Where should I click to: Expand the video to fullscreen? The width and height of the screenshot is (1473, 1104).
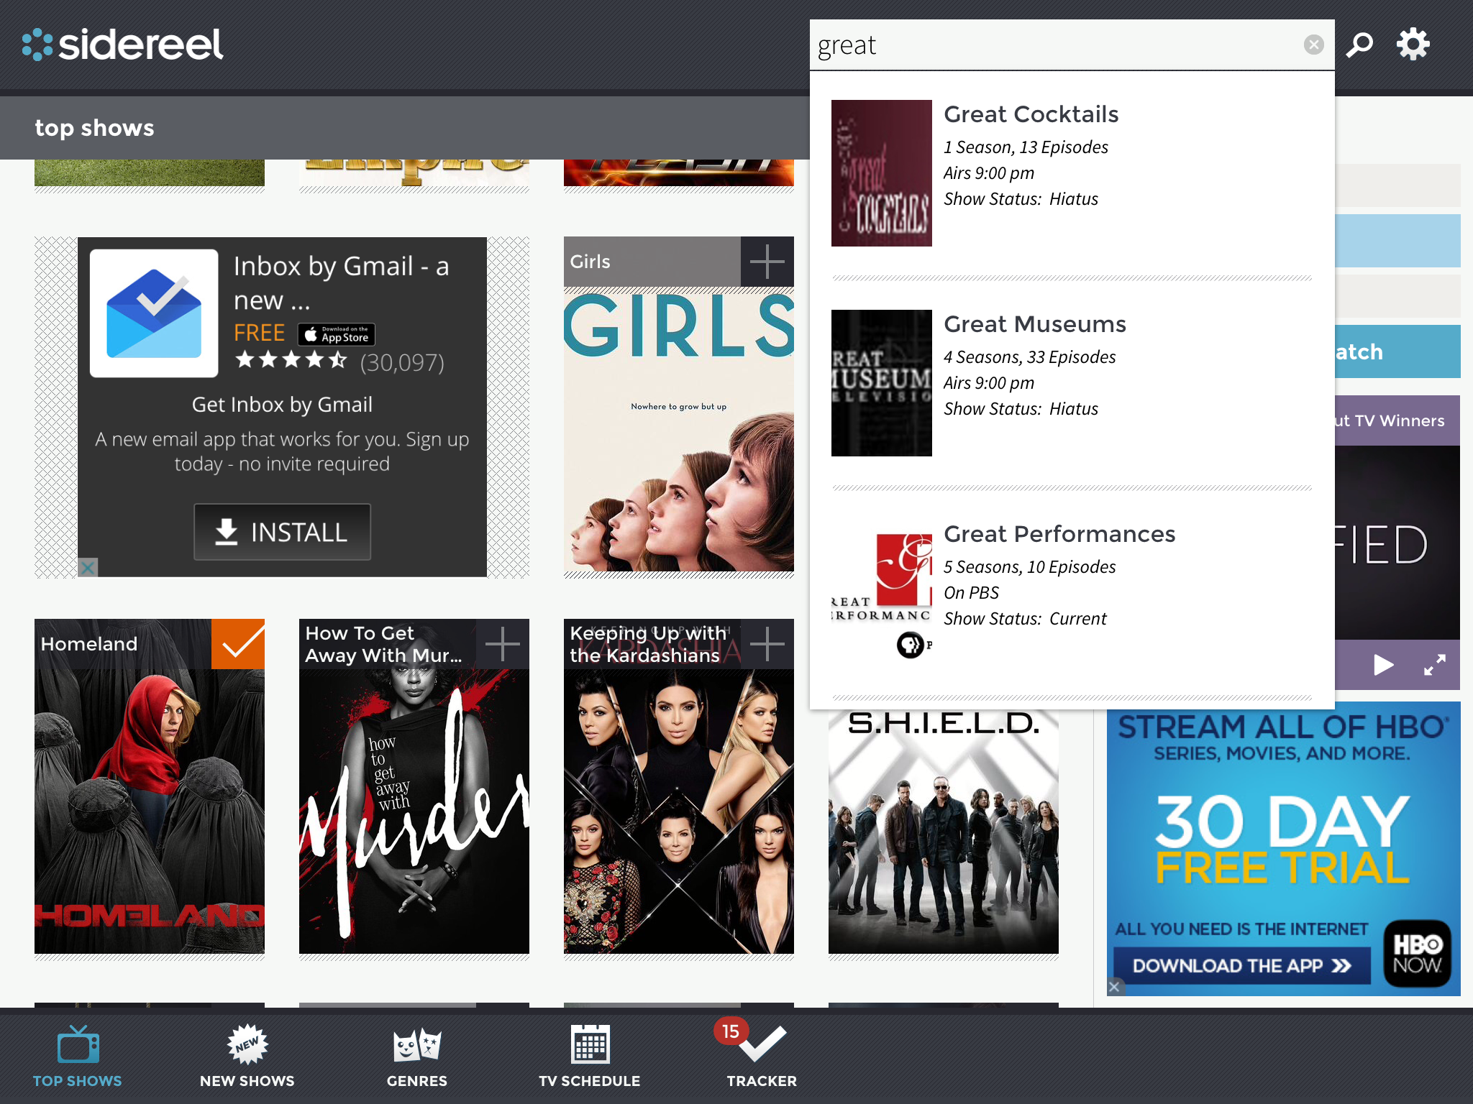[1435, 665]
